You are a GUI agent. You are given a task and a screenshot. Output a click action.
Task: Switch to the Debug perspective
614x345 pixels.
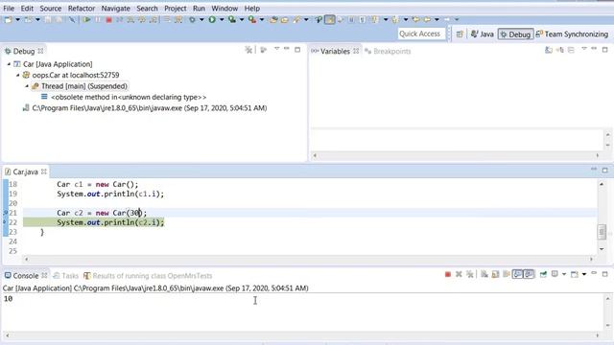tap(515, 34)
